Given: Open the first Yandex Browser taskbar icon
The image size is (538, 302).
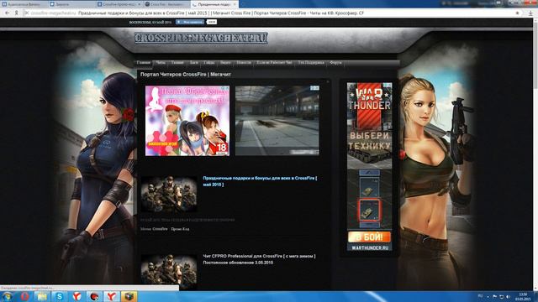Looking at the screenshot, I should click(x=76, y=296).
